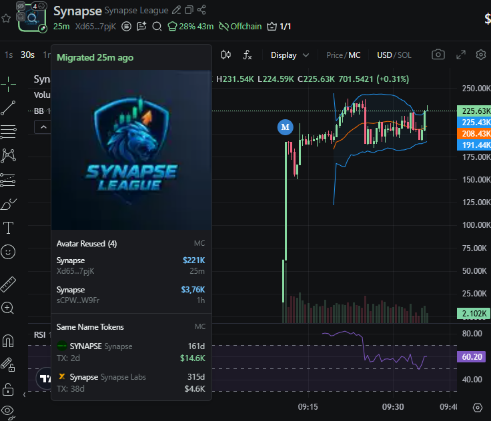This screenshot has height=421, width=491.
Task: Select the crosshair cursor tool
Action: [9, 83]
